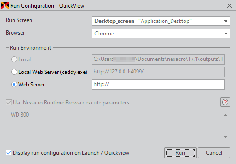Image resolution: width=236 pixels, height=164 pixels.
Task: Toggle Use Nexacro Runtime Browser parameters checkbox
Action: tap(9, 103)
